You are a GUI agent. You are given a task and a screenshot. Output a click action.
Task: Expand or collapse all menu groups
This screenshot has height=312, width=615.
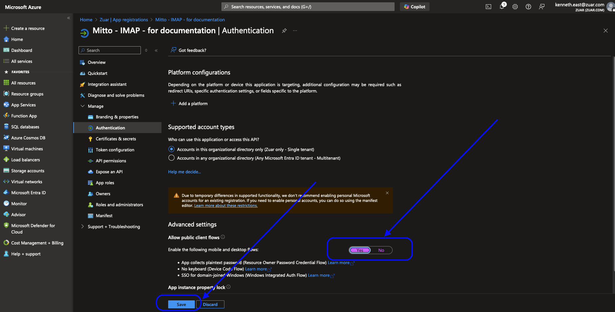click(x=146, y=51)
